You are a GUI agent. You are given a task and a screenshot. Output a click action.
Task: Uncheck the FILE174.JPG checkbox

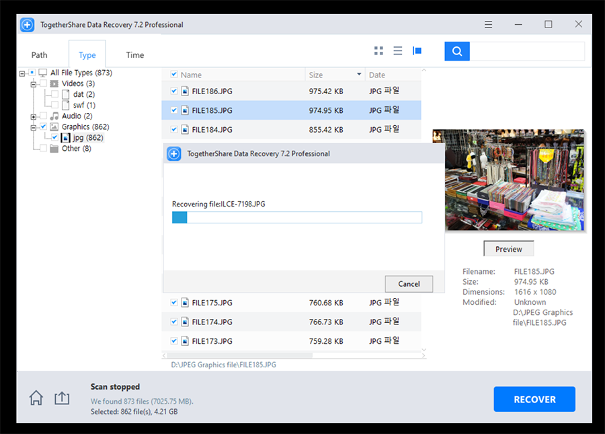click(x=174, y=322)
